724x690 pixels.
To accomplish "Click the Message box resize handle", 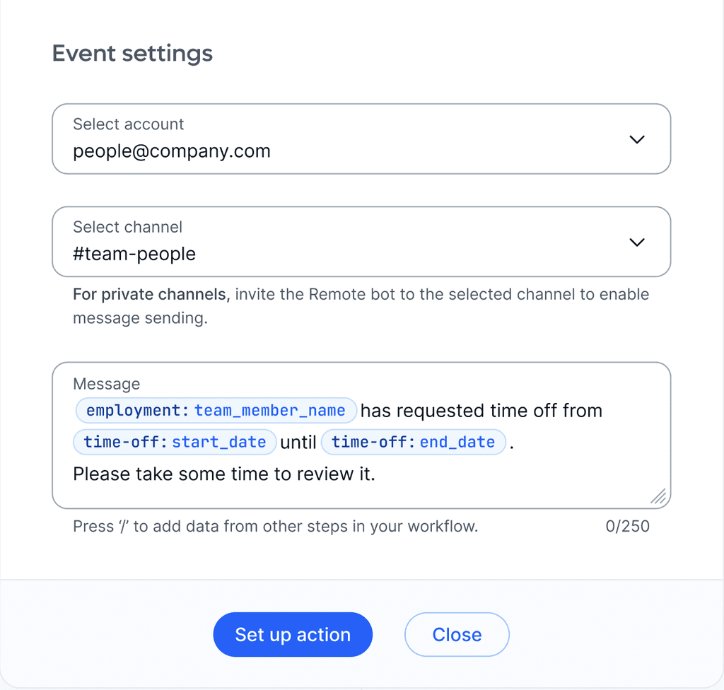I will pyautogui.click(x=658, y=496).
